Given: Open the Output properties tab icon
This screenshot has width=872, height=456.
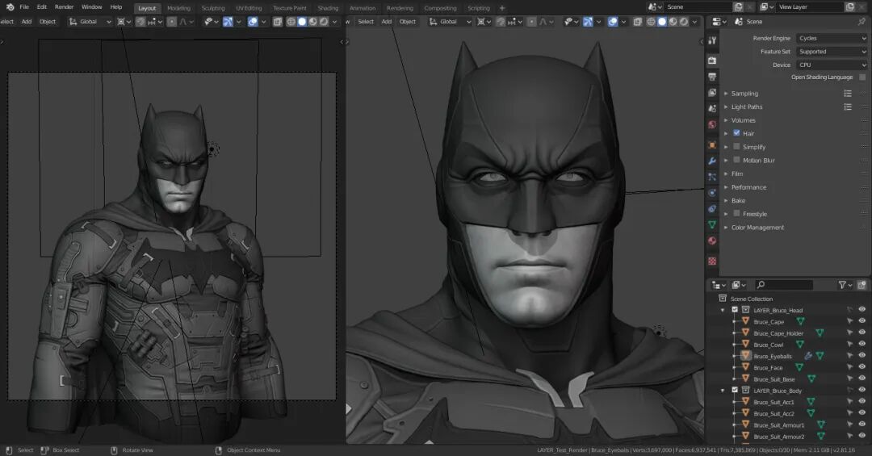Looking at the screenshot, I should pyautogui.click(x=712, y=77).
